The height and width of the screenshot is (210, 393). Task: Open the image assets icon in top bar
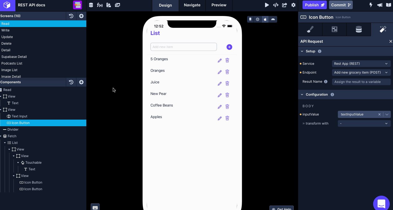click(117, 5)
